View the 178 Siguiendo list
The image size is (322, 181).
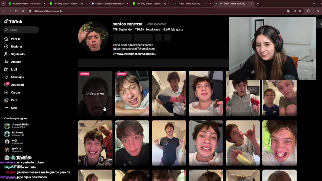click(122, 29)
